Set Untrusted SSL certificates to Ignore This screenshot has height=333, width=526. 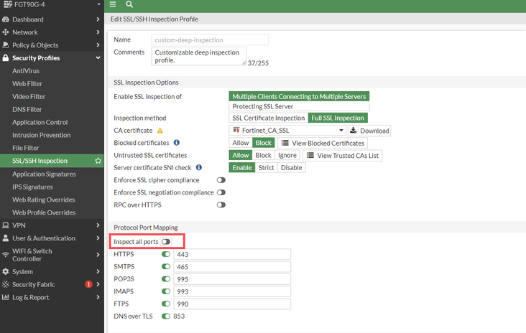tap(287, 156)
